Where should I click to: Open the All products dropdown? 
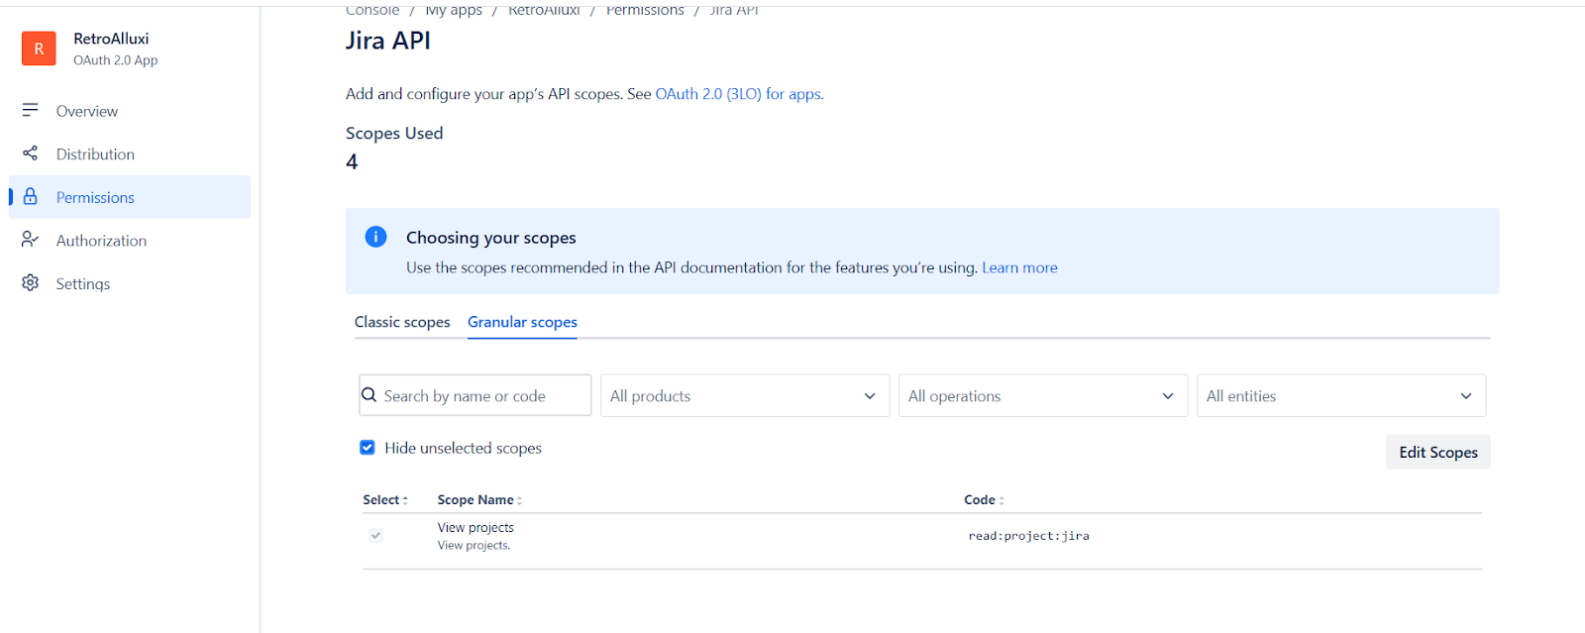745,395
